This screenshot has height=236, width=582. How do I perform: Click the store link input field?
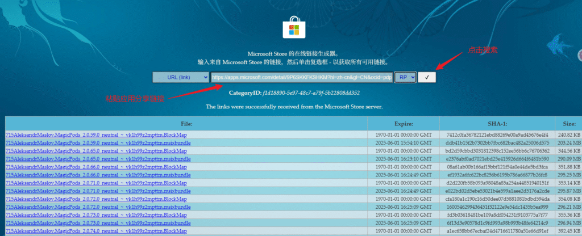302,77
